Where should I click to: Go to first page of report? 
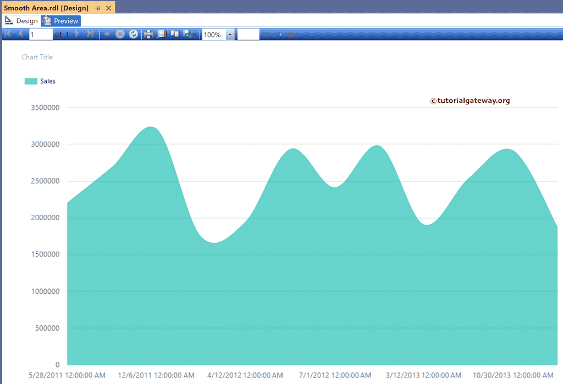tap(8, 34)
